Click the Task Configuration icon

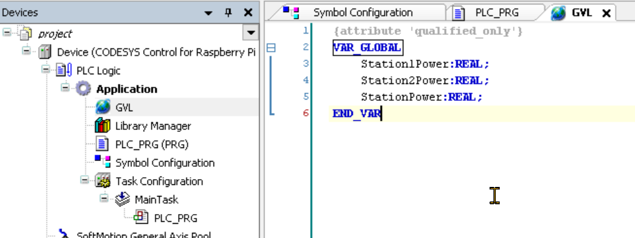pos(103,180)
